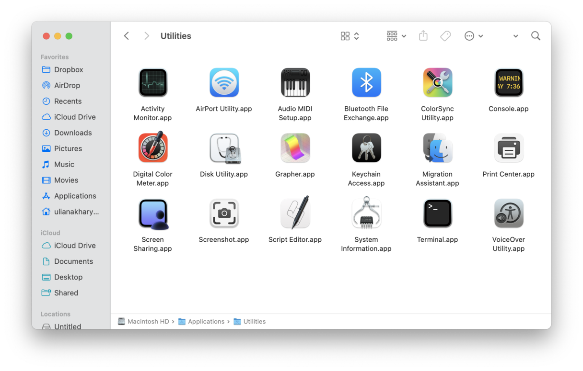The image size is (583, 371).
Task: Select the Migration Assistant icon
Action: [437, 148]
